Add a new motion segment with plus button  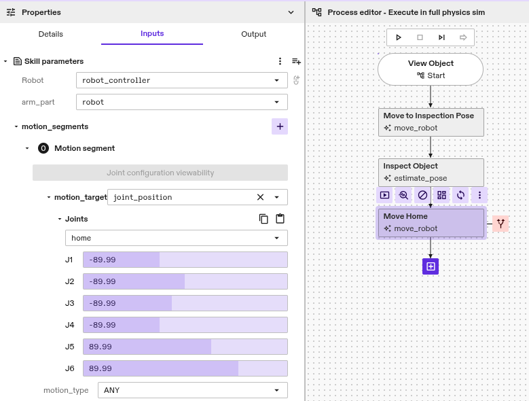(280, 126)
